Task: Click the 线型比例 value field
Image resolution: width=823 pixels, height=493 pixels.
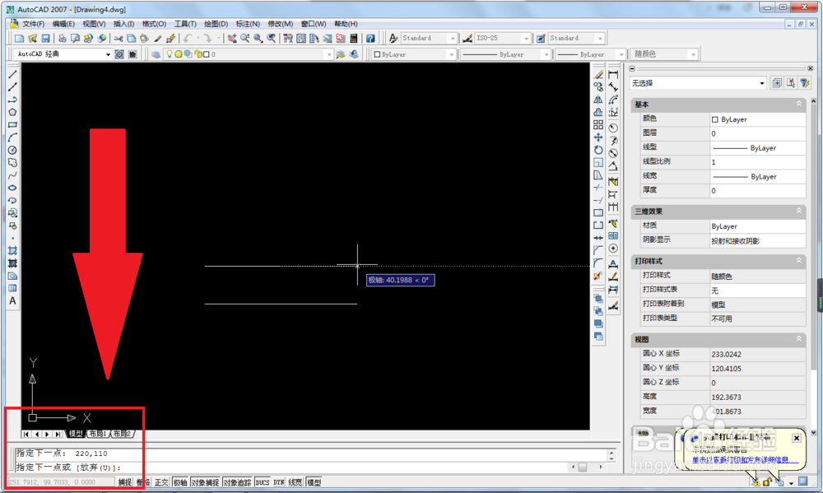Action: (x=757, y=162)
